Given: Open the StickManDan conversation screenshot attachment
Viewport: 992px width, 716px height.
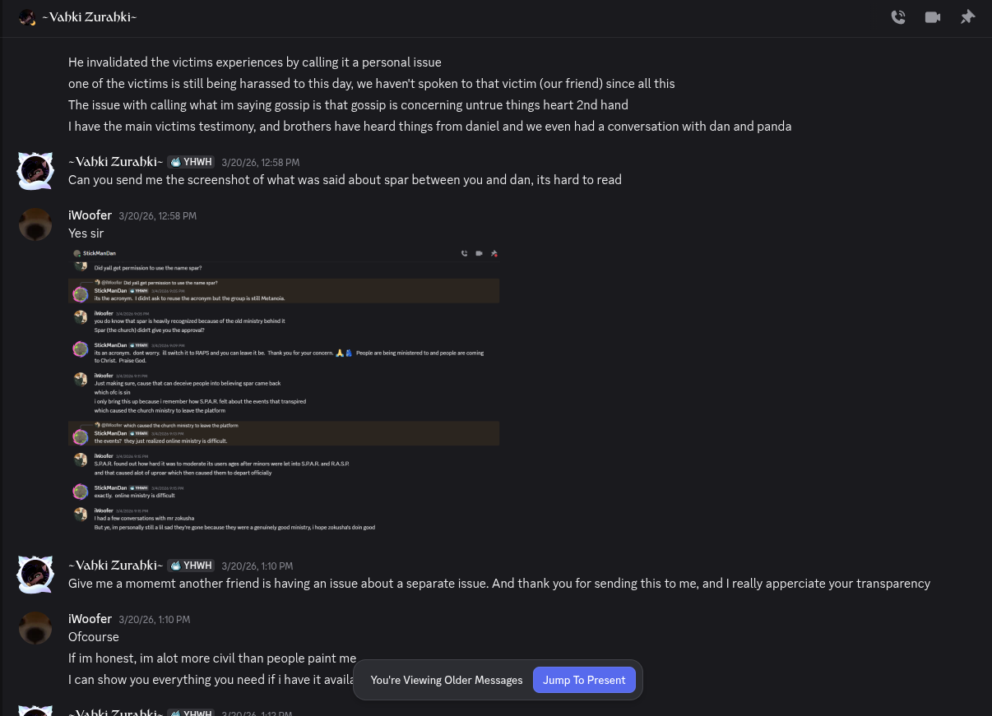Looking at the screenshot, I should click(284, 391).
